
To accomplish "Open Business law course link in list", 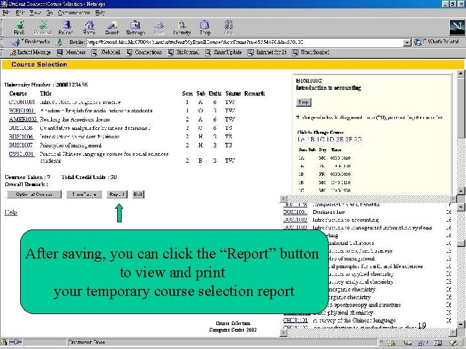I will pos(295,212).
